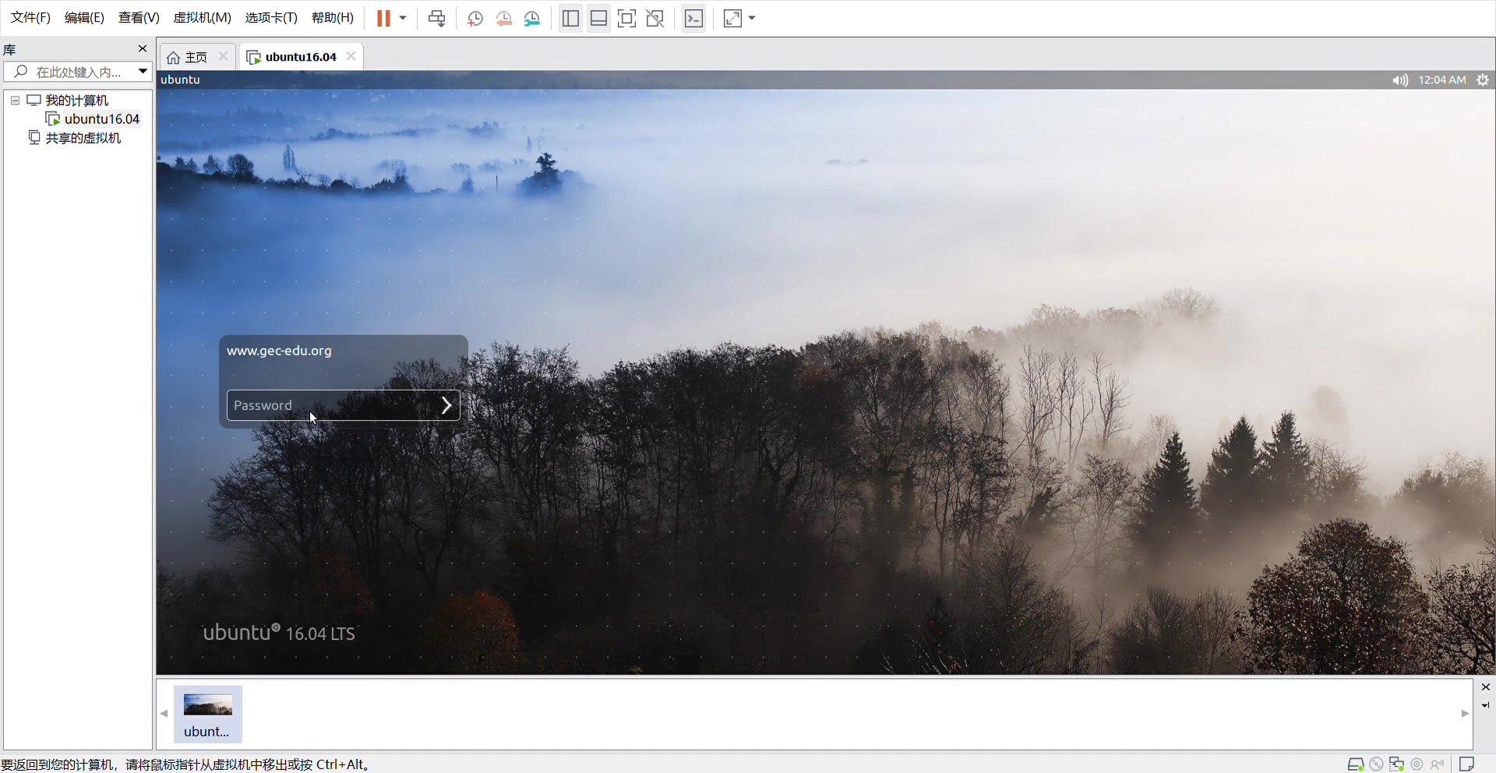Collapse the 我的计算机 tree node
The image size is (1496, 773).
click(x=15, y=101)
